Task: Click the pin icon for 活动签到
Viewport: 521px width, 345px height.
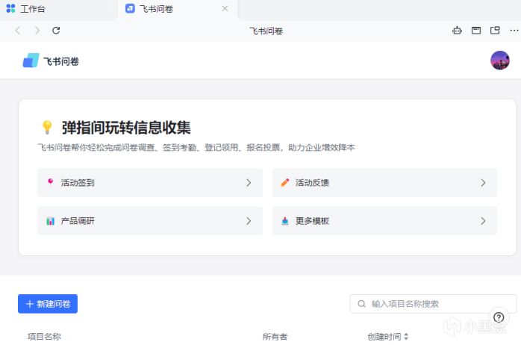Action: (50, 182)
